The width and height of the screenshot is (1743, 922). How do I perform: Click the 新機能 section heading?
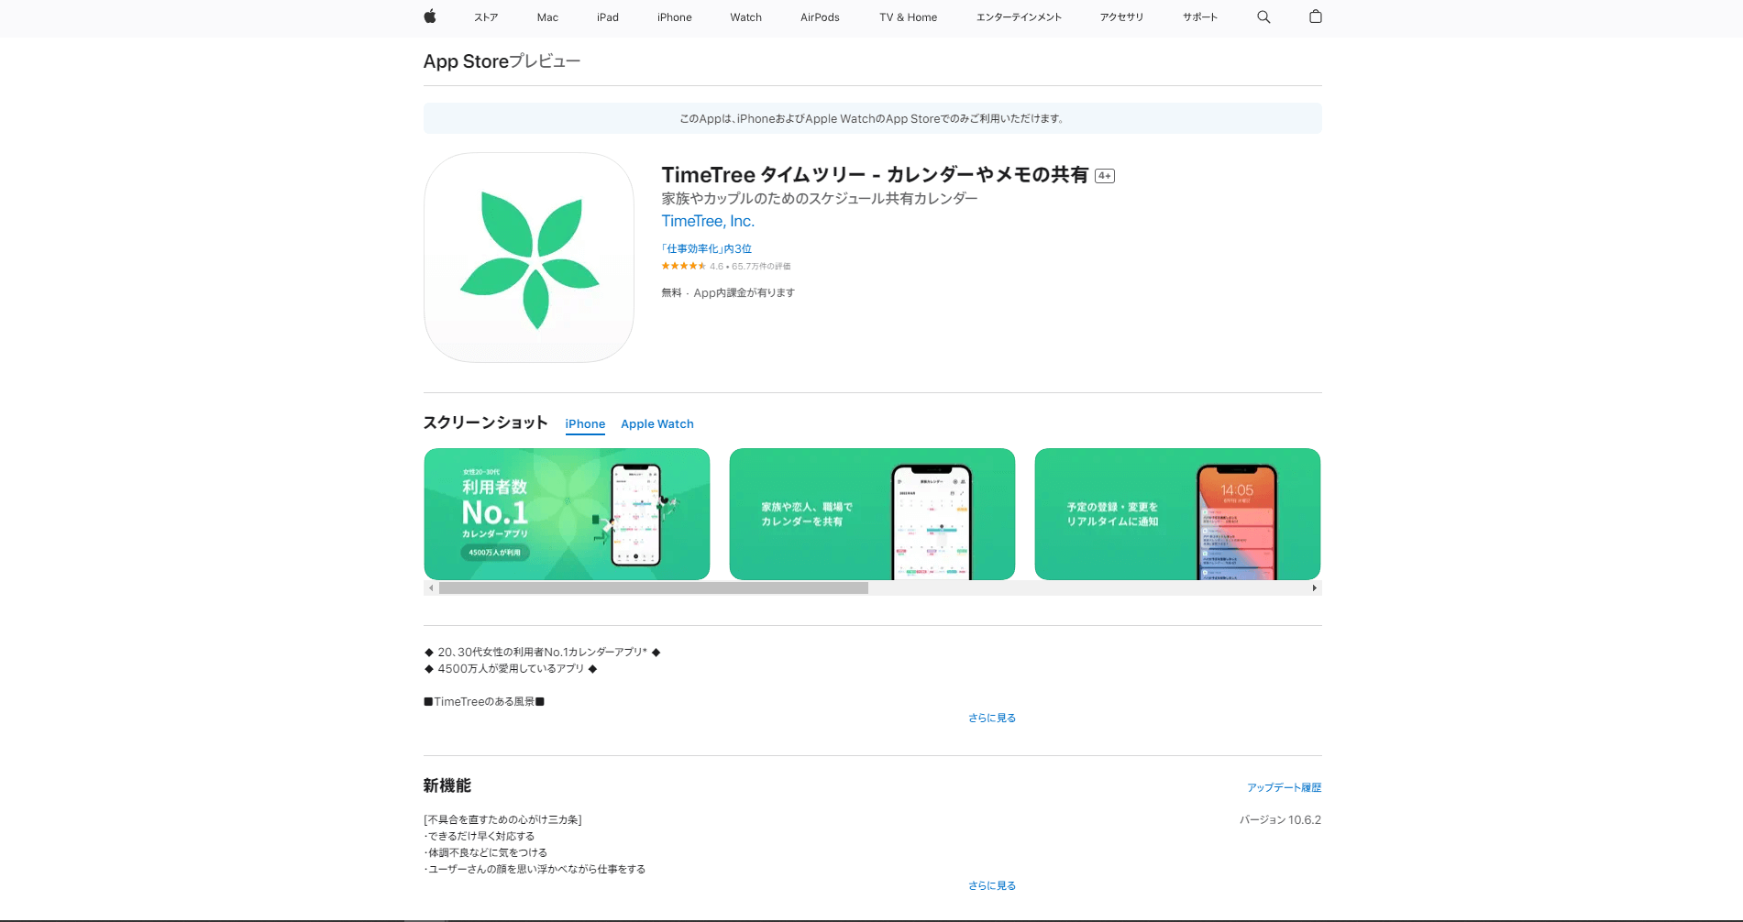(447, 785)
